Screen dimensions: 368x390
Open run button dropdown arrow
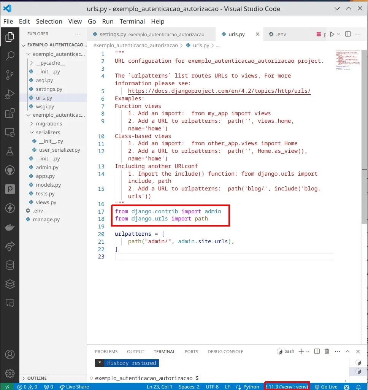tap(338, 34)
